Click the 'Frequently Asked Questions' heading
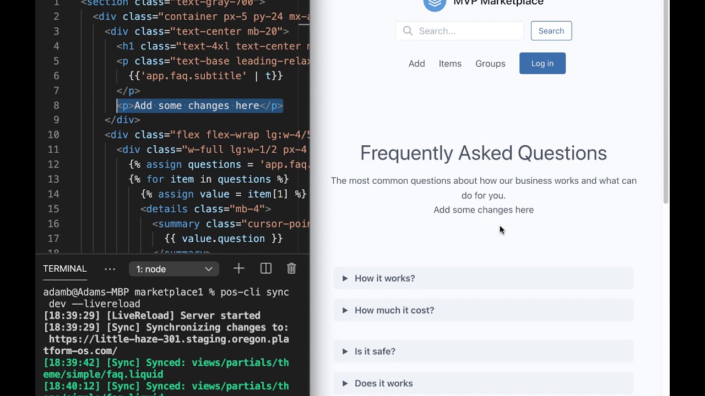The height and width of the screenshot is (396, 705). click(484, 153)
